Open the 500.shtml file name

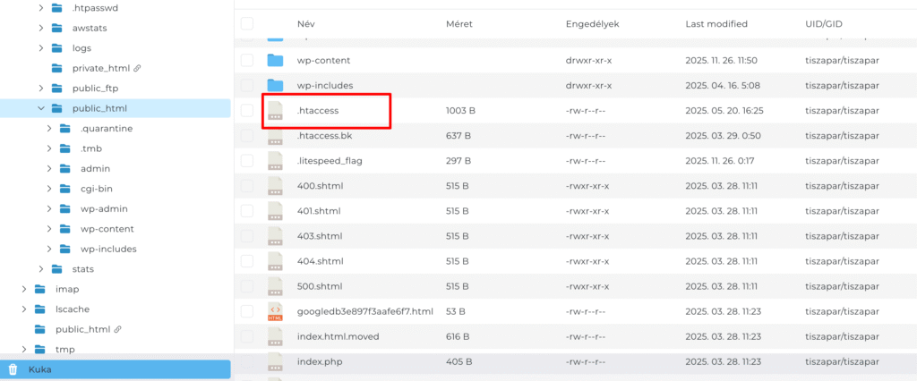point(320,286)
